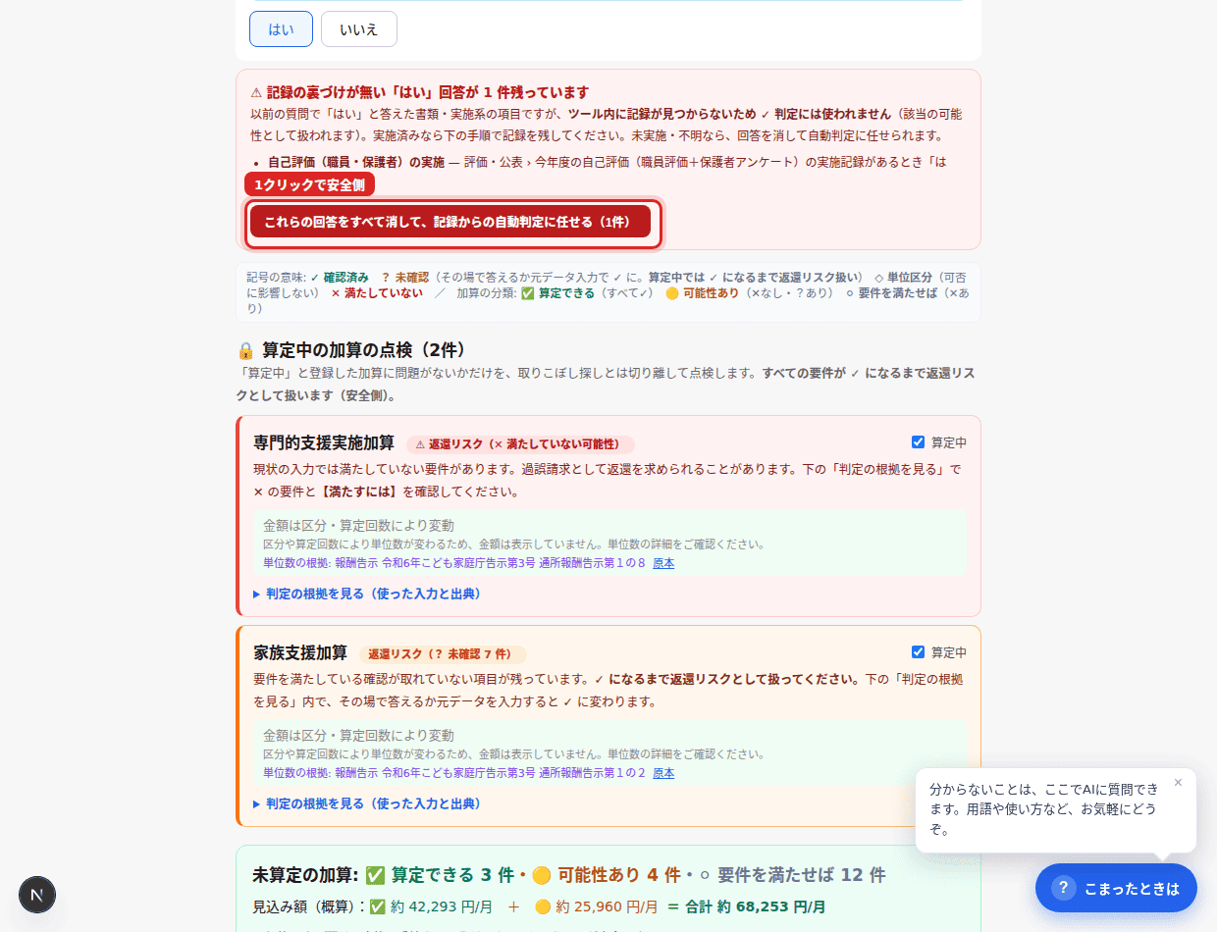Click the 約 42,293 円/月 estimate
The width and height of the screenshot is (1217, 932).
click(440, 906)
